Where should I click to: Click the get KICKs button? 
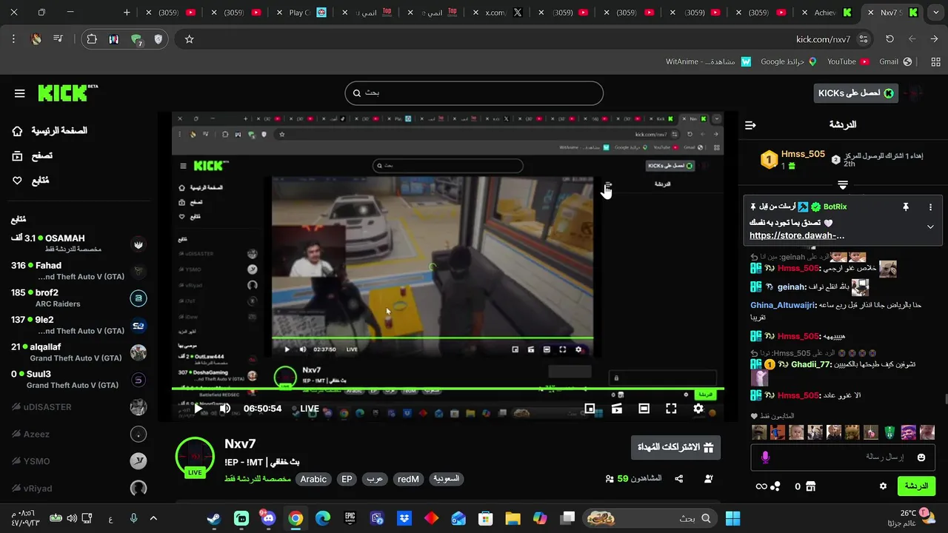[x=855, y=93]
